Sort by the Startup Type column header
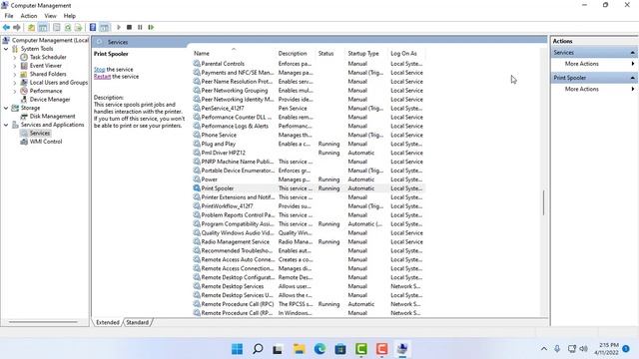 click(363, 53)
